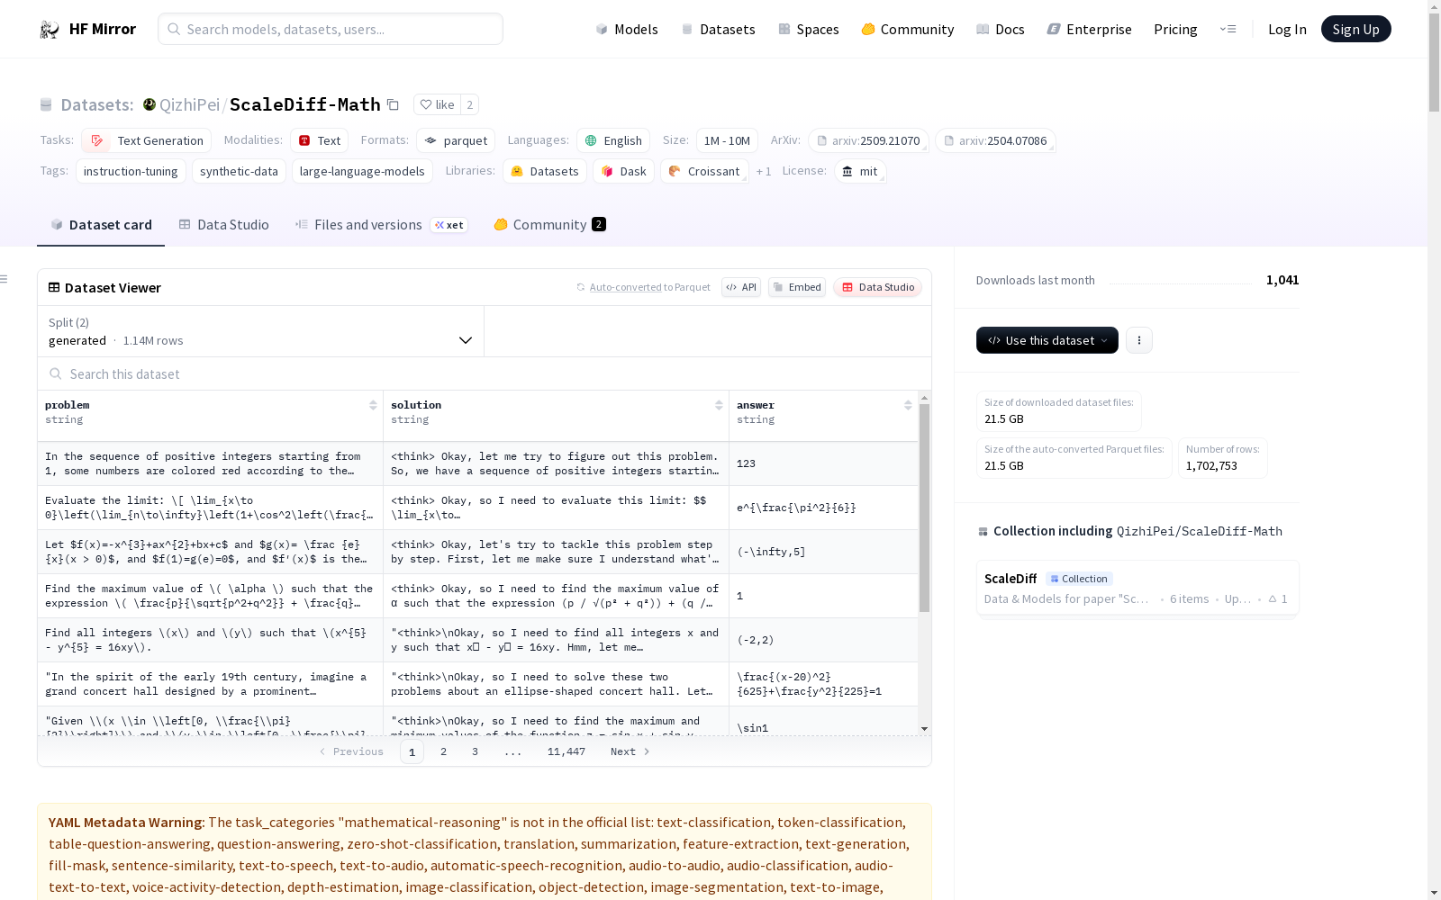Click the heart like button
This screenshot has width=1441, height=900.
437,104
